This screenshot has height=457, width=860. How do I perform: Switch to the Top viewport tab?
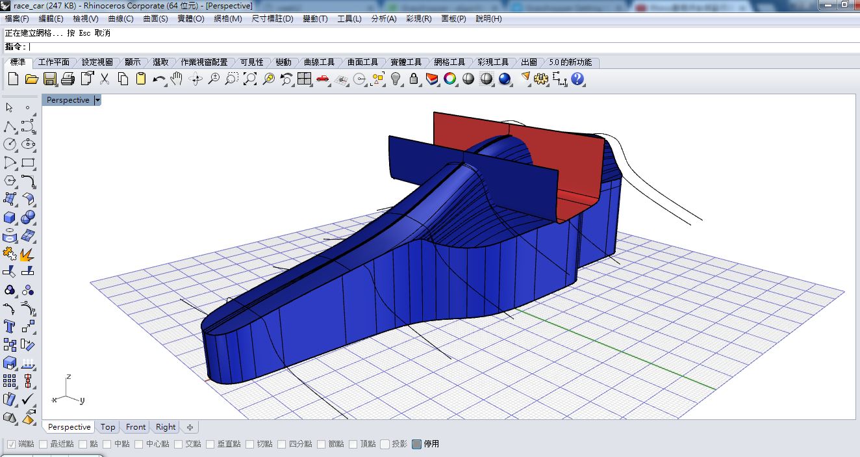coord(108,427)
